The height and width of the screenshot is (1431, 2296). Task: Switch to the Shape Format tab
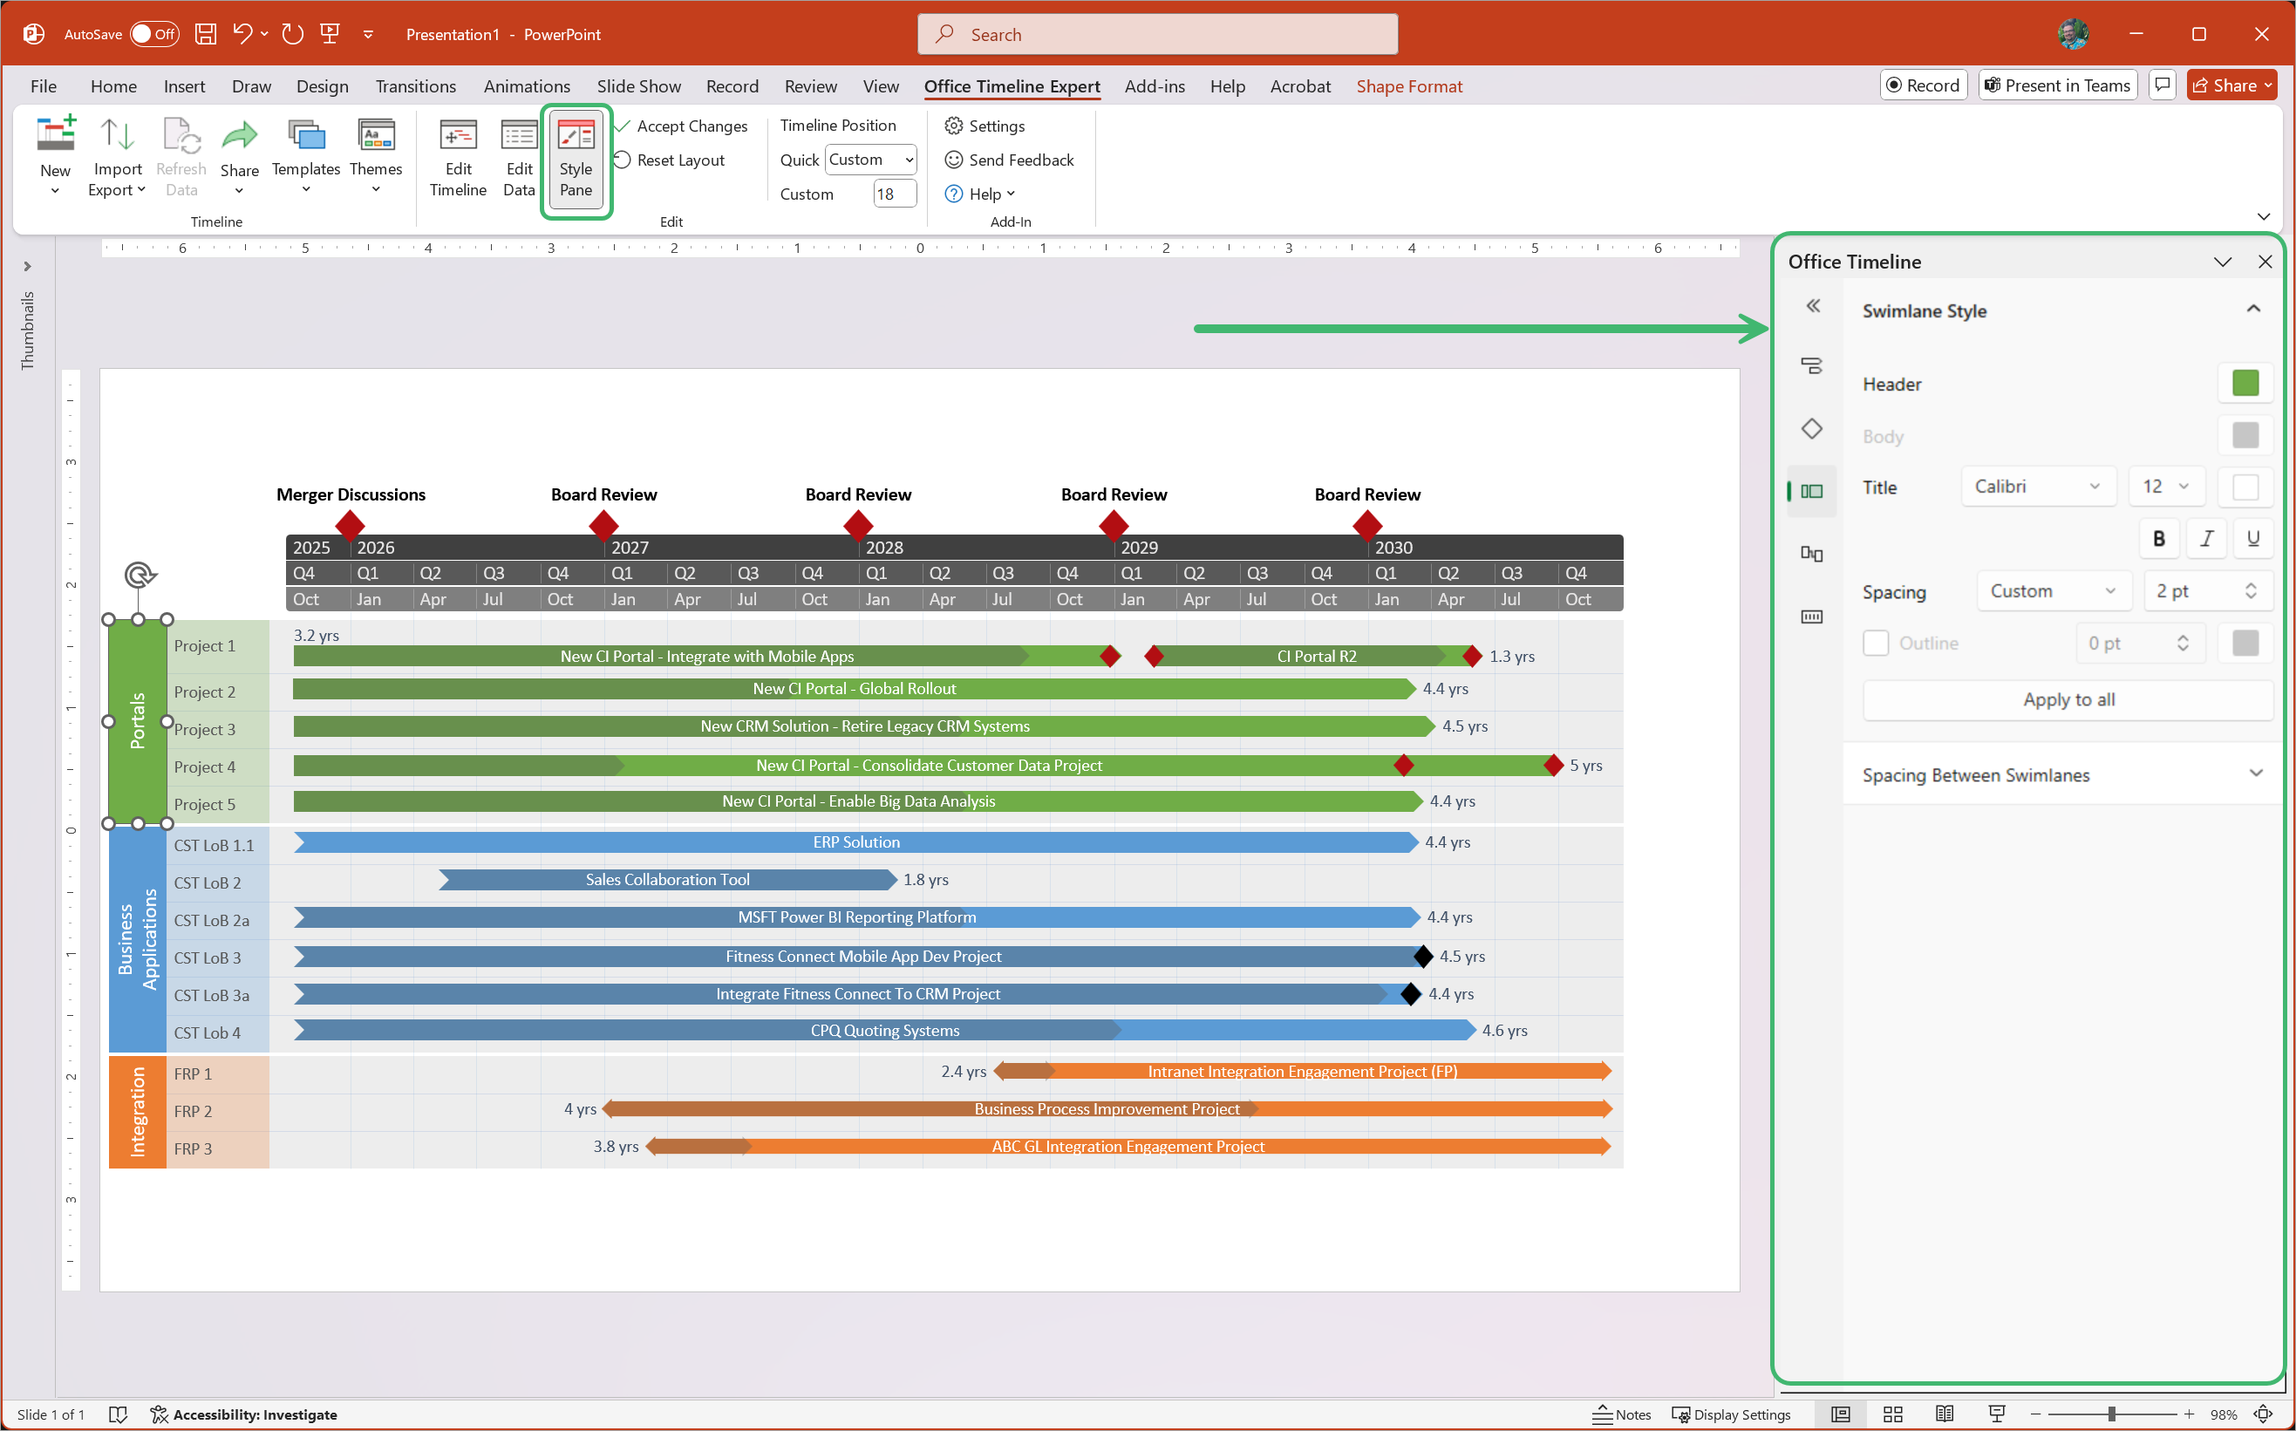1409,86
